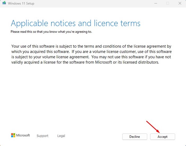The image size is (186, 146).
Task: Open the Legal link
Action: (61, 136)
